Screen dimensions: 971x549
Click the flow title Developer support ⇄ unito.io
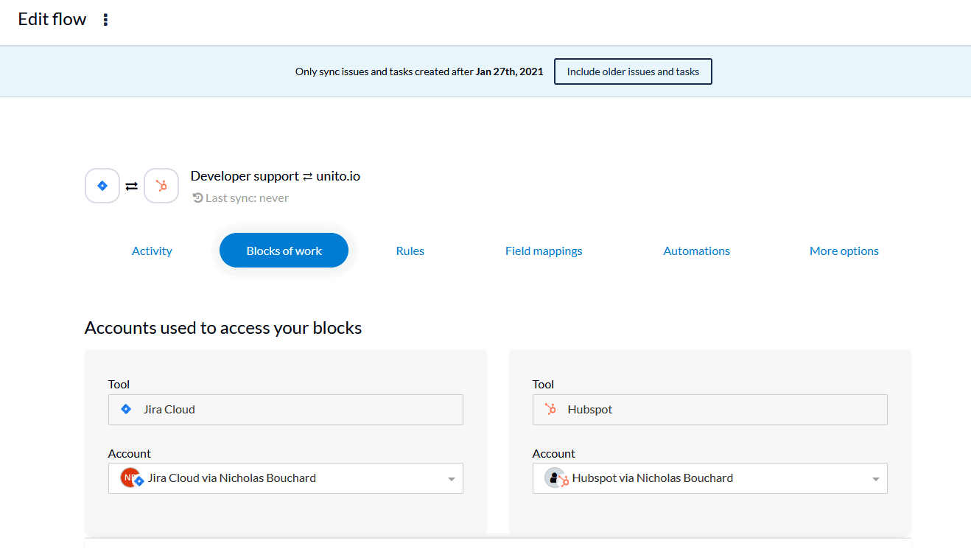(276, 176)
